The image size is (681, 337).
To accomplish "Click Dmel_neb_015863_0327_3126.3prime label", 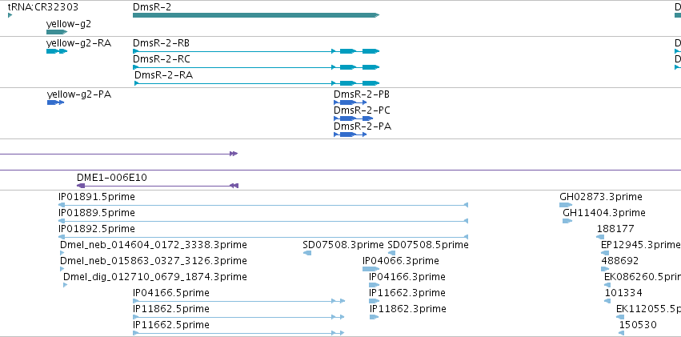I will pos(154,261).
